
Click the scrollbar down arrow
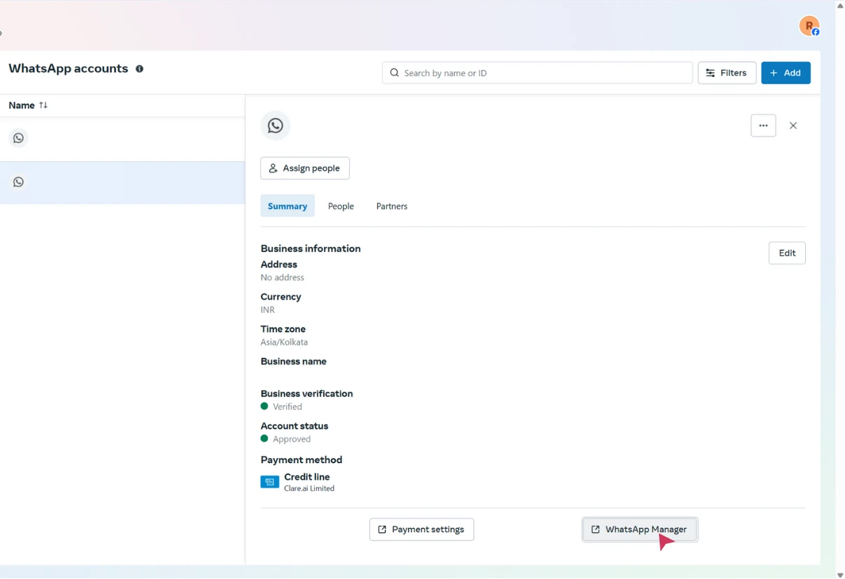click(x=840, y=574)
